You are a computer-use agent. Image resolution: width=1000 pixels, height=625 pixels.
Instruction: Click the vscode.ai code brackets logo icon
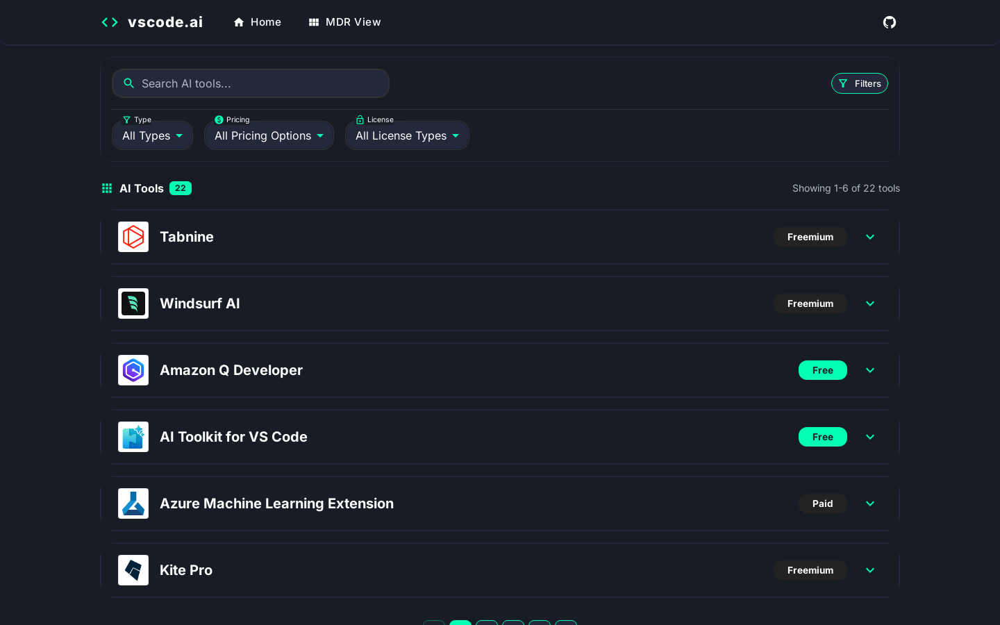tap(110, 22)
